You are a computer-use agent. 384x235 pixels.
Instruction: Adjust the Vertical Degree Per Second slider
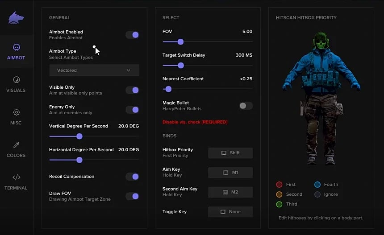(x=79, y=136)
